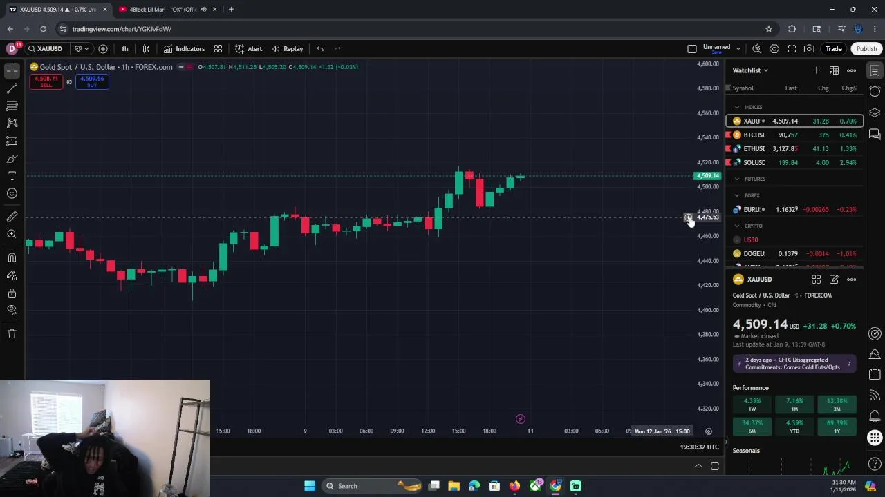
Task: Open Windows Start menu
Action: pyautogui.click(x=310, y=486)
